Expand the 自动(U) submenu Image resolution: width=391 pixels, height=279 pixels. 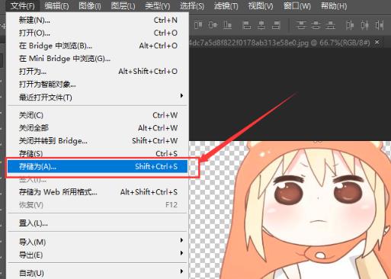tap(181, 271)
